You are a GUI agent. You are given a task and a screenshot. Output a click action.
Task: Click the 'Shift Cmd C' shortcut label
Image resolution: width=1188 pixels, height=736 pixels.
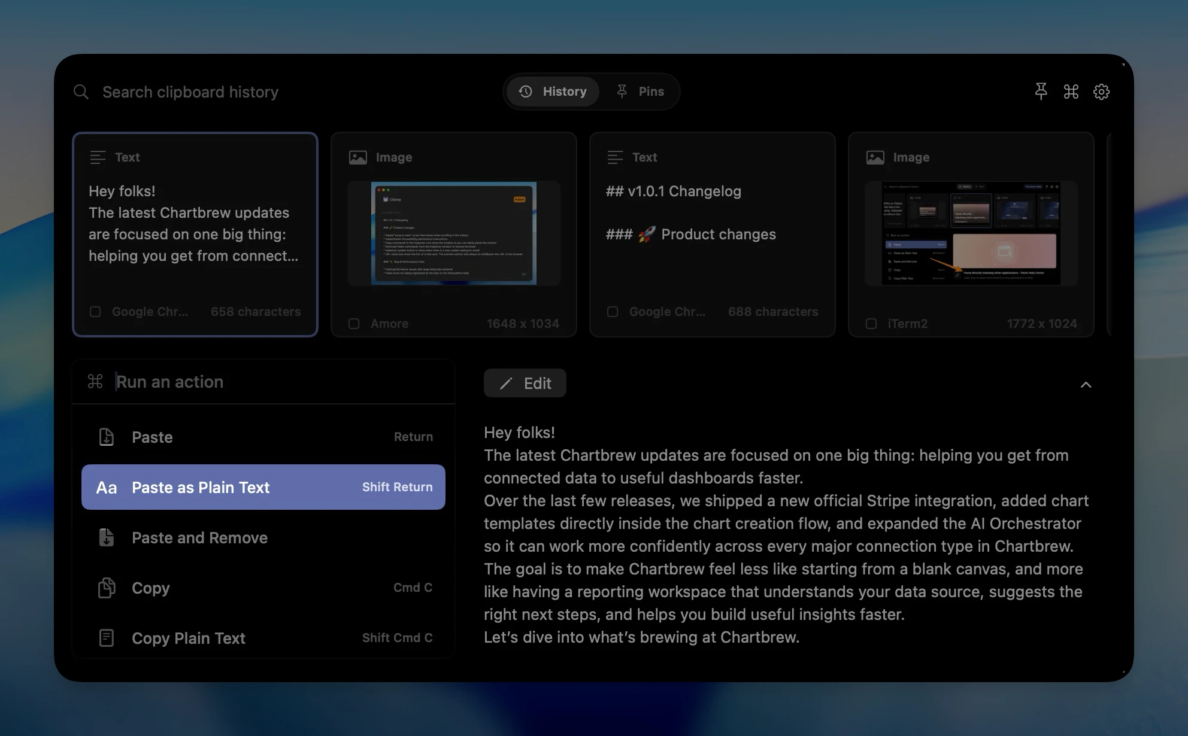[x=397, y=638]
